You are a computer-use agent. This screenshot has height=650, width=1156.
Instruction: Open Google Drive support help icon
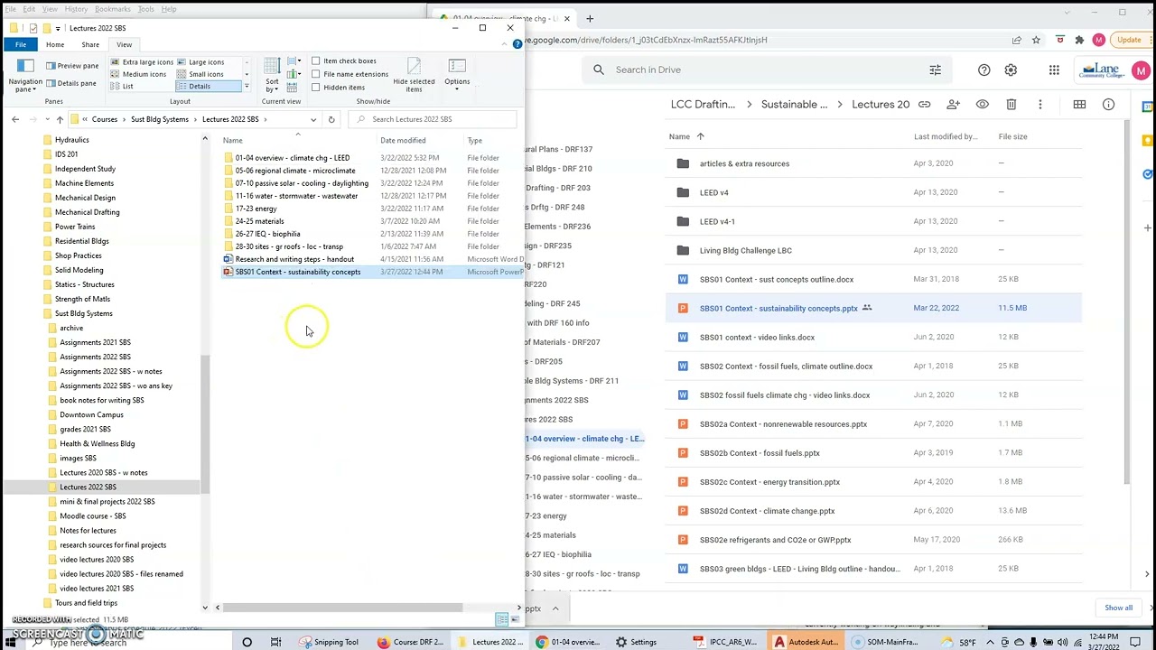(x=984, y=70)
